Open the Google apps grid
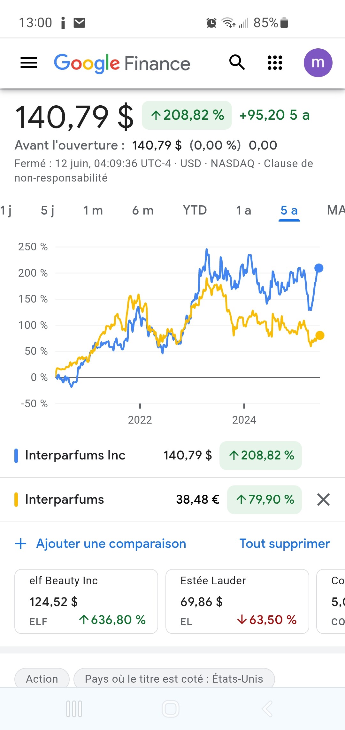 click(x=275, y=63)
